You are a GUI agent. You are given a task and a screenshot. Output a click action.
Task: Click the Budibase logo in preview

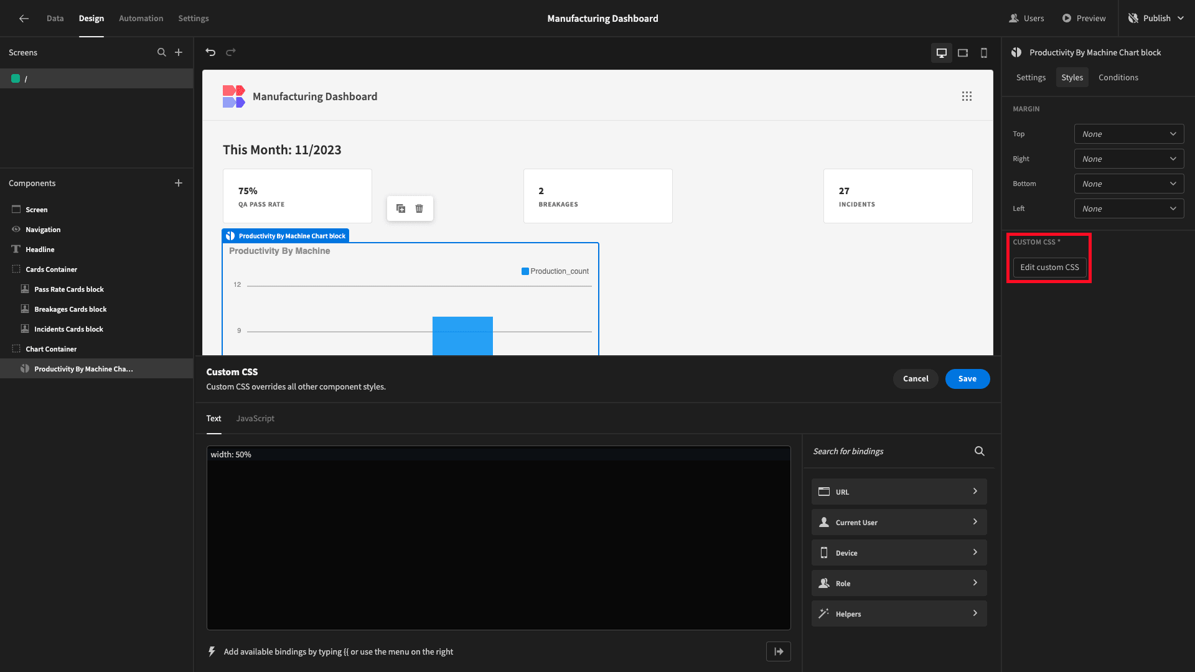coord(234,96)
